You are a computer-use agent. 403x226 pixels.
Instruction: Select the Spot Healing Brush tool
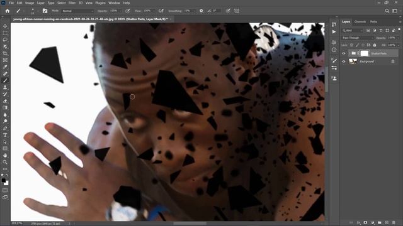click(5, 74)
